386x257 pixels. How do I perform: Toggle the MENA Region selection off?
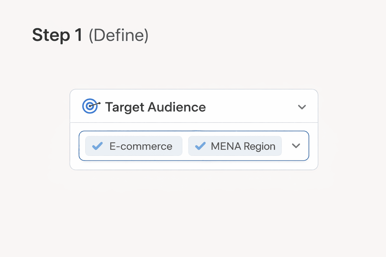point(235,146)
